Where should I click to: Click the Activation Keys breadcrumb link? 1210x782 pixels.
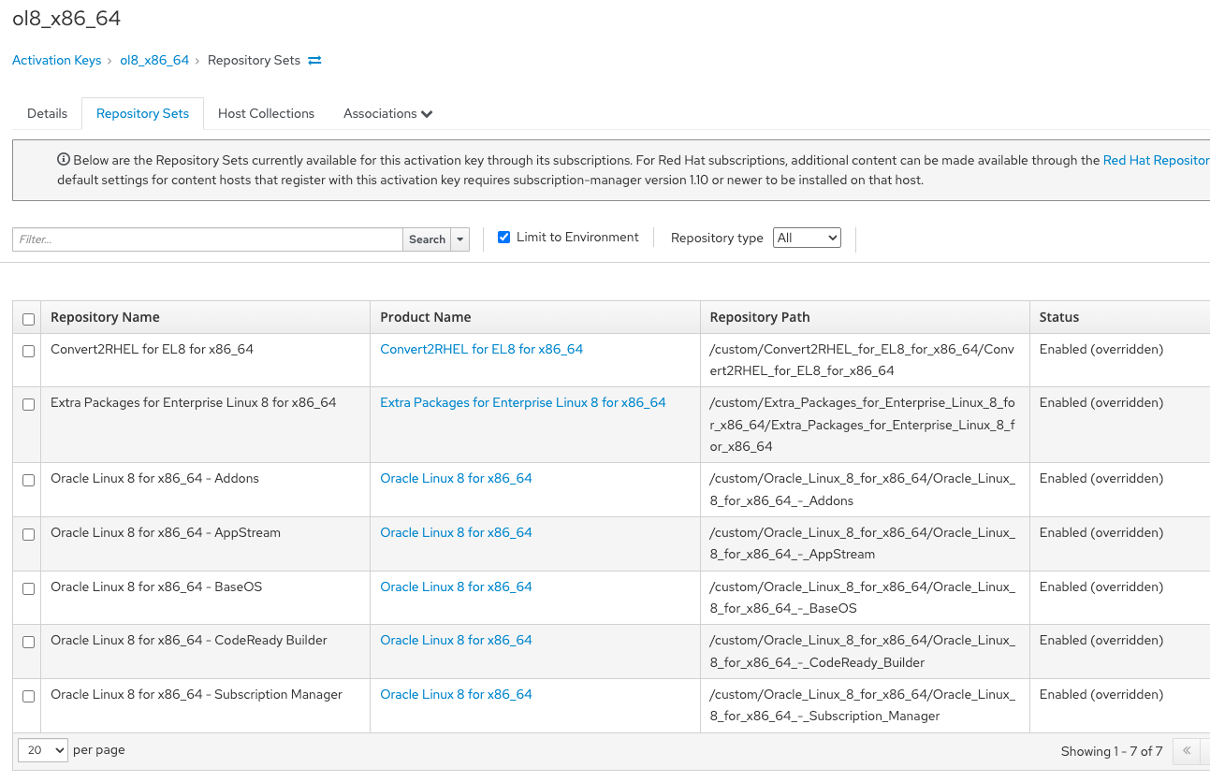pos(56,60)
